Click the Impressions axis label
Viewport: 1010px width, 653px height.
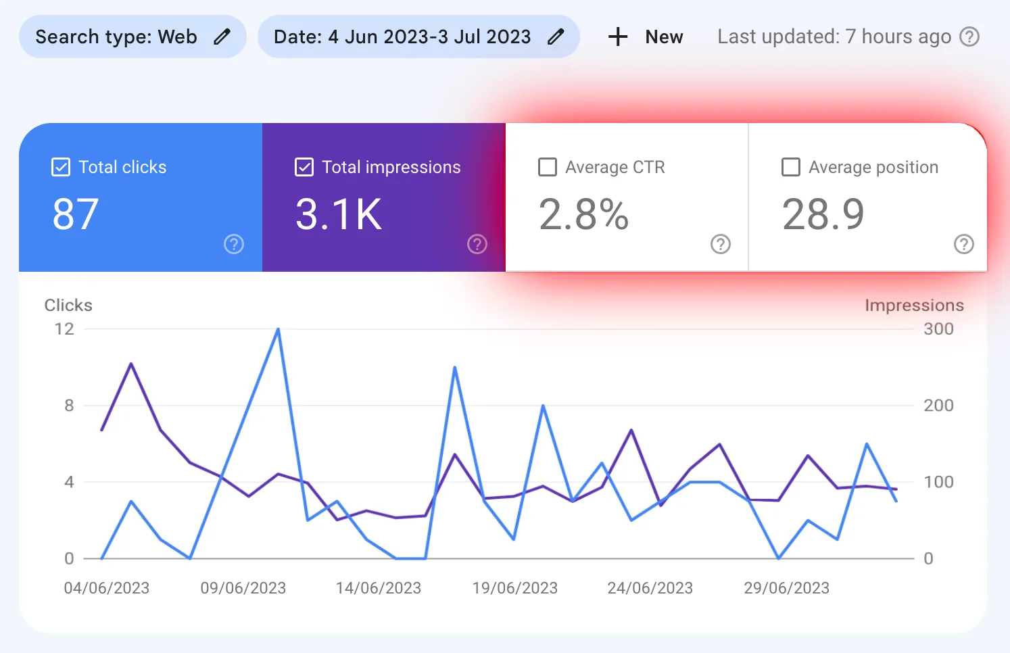(x=914, y=305)
